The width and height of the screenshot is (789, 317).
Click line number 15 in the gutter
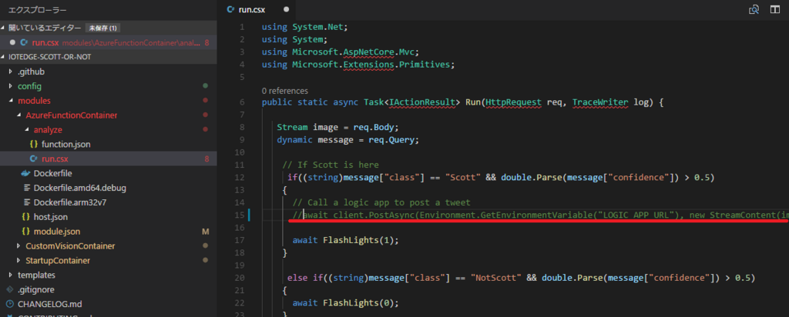pos(240,215)
